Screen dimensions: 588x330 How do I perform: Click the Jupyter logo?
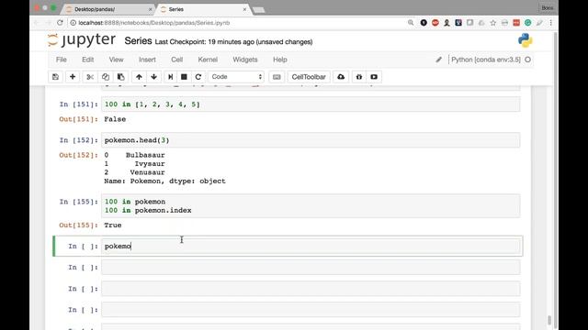tap(82, 39)
